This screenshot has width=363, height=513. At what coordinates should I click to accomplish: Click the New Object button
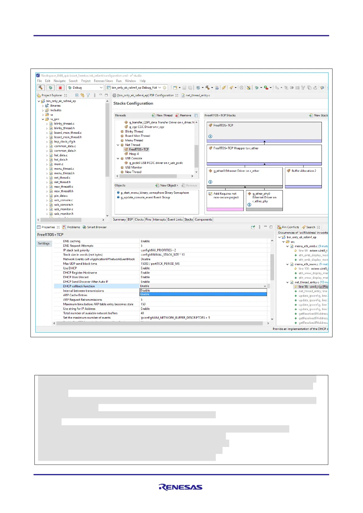(x=167, y=186)
